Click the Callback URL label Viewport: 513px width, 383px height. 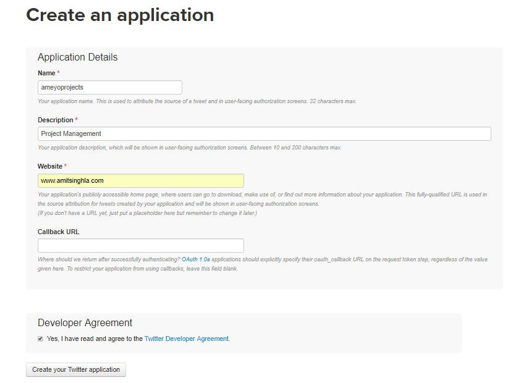[x=57, y=231]
